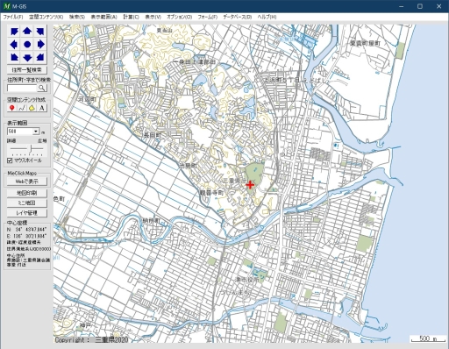Click the 住所一覧検索 button
The width and height of the screenshot is (449, 349).
(26, 70)
